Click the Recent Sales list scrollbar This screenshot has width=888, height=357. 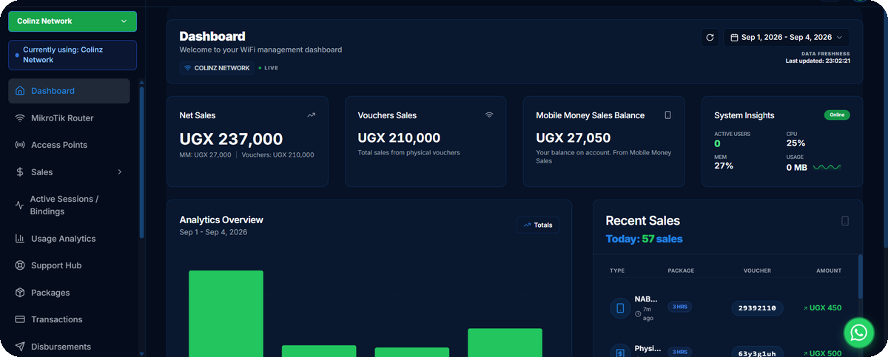click(860, 276)
